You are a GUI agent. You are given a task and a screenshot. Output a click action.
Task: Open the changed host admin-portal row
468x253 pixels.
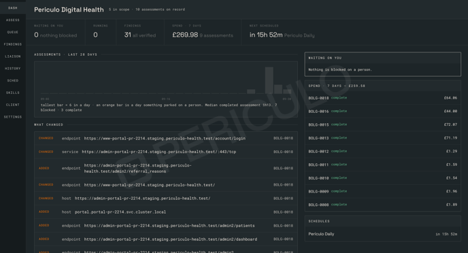[x=166, y=199]
